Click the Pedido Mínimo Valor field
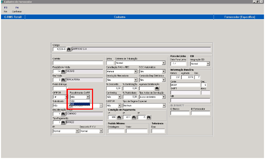This screenshot has width=265, height=159. (137, 131)
